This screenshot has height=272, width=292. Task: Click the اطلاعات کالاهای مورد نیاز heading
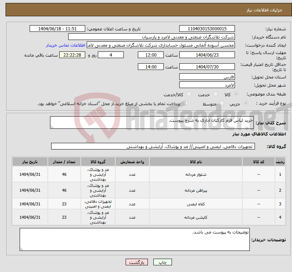click(259, 134)
